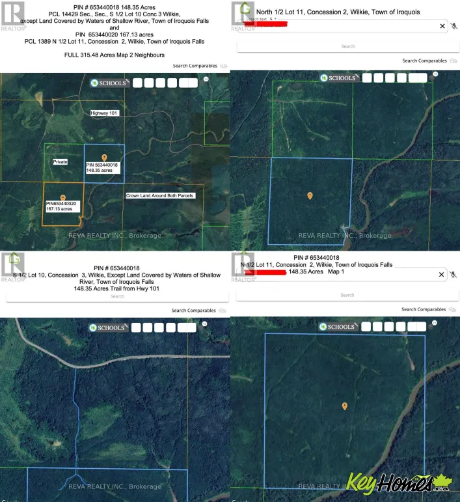
Task: Click small round badge icon in bottom-left map
Action: (204, 324)
